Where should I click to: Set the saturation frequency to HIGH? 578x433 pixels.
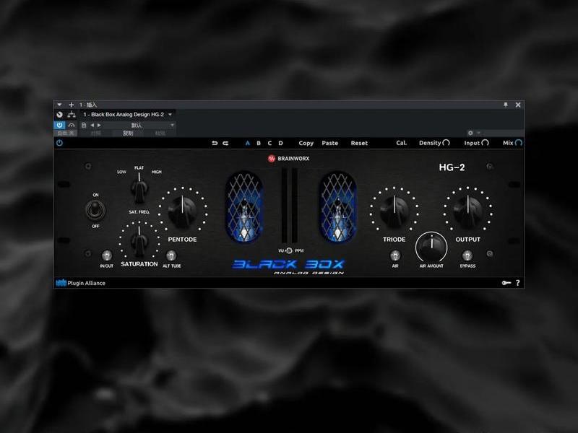(157, 172)
